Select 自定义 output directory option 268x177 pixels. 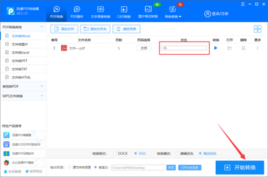96,167
